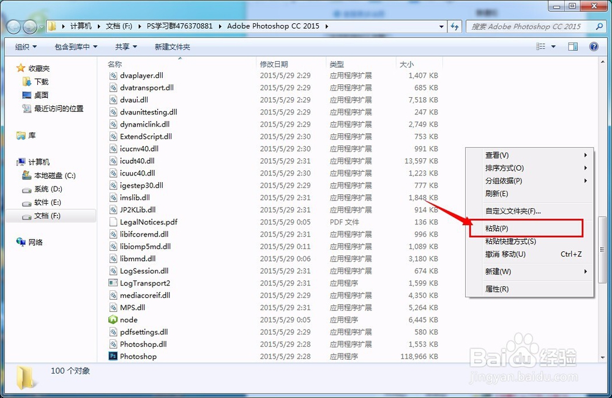This screenshot has width=612, height=398.
Task: Select the LogTransport2 application icon
Action: point(113,283)
